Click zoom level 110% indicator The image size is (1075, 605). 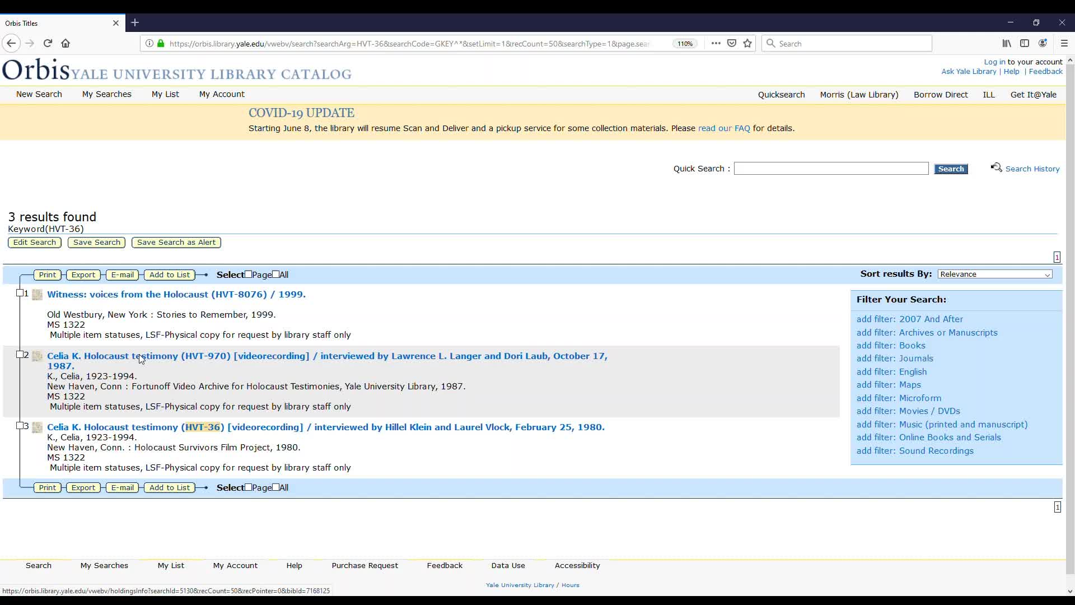[685, 43]
